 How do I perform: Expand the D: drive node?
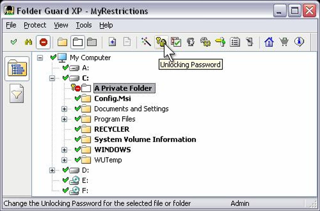tap(52, 170)
